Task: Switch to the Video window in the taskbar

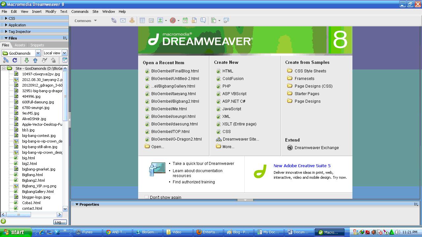Action: pyautogui.click(x=177, y=232)
